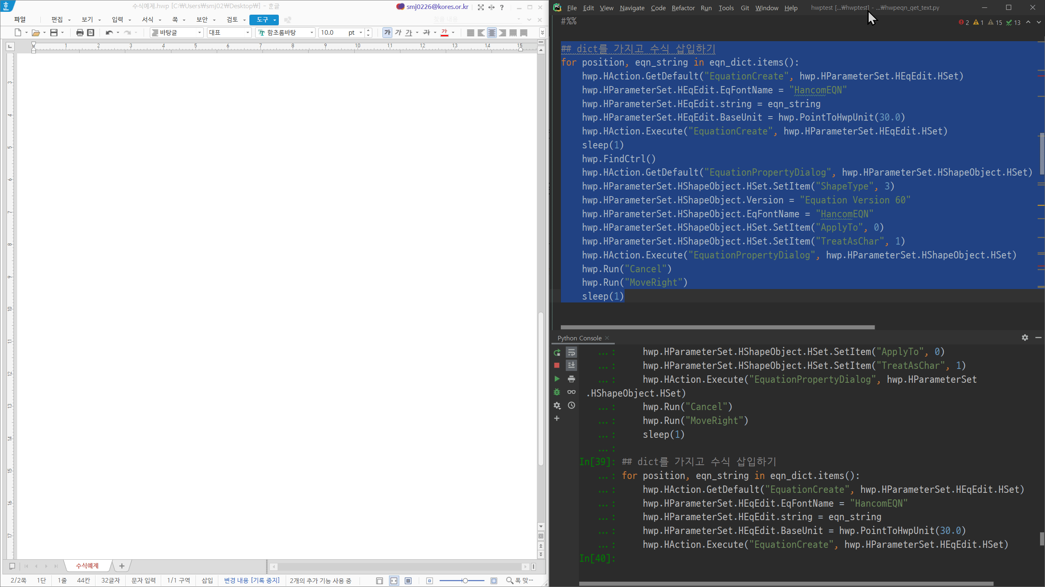1045x587 pixels.
Task: Click the 수식예제 document tab
Action: [x=87, y=566]
